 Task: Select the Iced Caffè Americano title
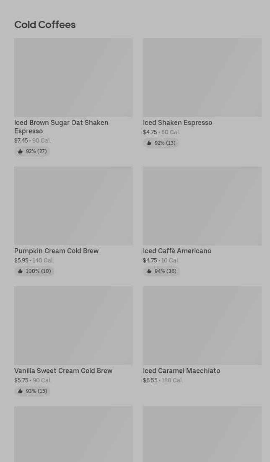pos(177,251)
